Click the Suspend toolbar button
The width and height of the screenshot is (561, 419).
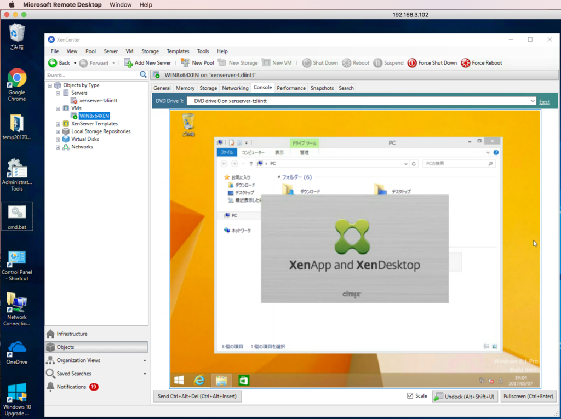(x=388, y=63)
